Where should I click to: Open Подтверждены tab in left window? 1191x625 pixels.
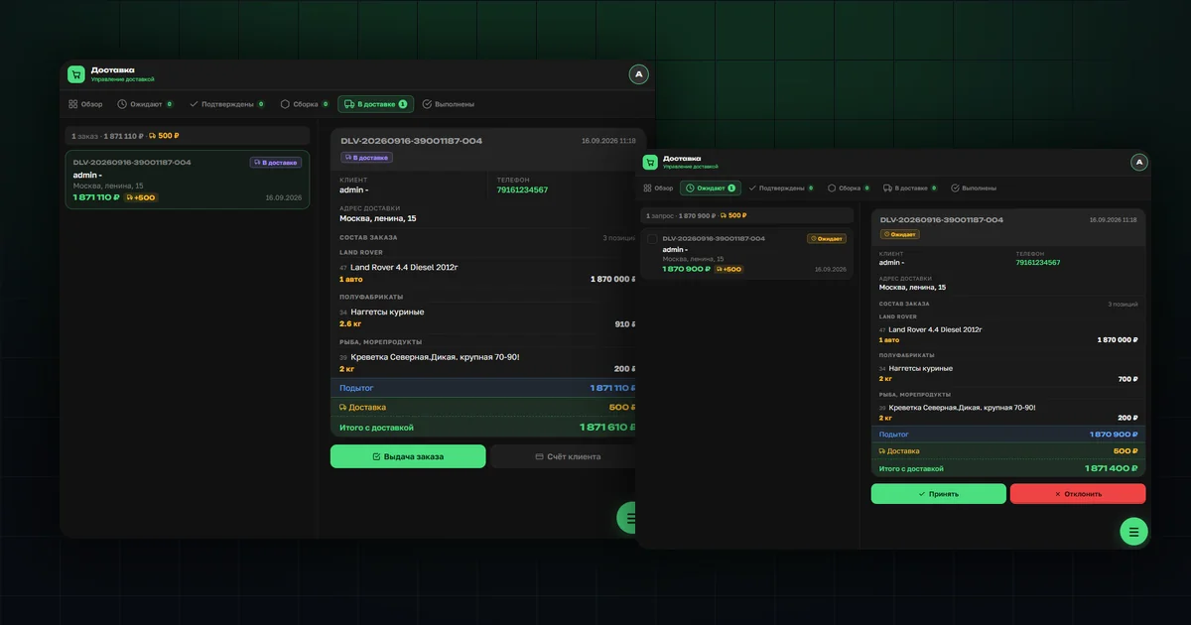pos(227,104)
